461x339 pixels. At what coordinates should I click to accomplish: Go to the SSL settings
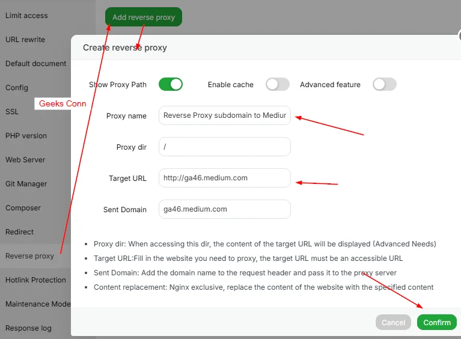point(12,112)
